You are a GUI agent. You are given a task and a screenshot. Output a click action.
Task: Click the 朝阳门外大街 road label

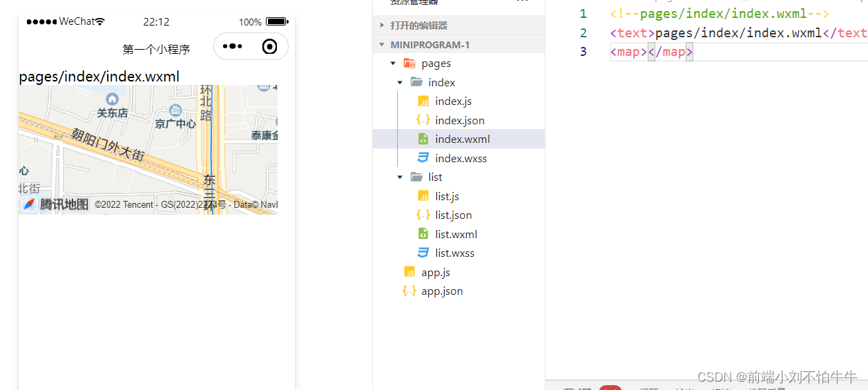click(x=108, y=144)
